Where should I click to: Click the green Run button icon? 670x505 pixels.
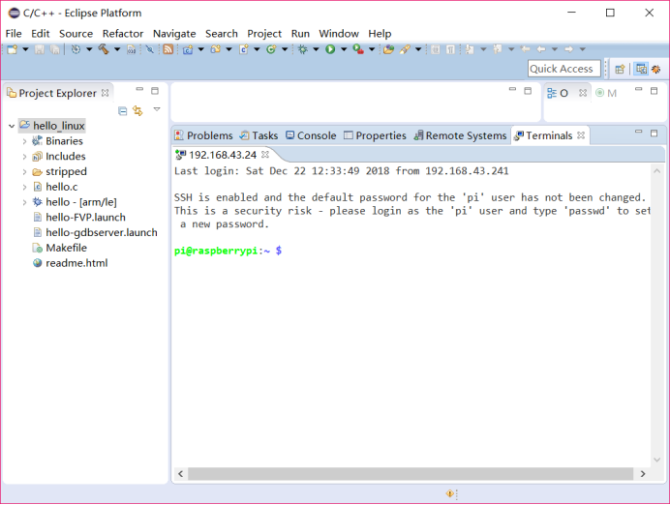[x=330, y=49]
